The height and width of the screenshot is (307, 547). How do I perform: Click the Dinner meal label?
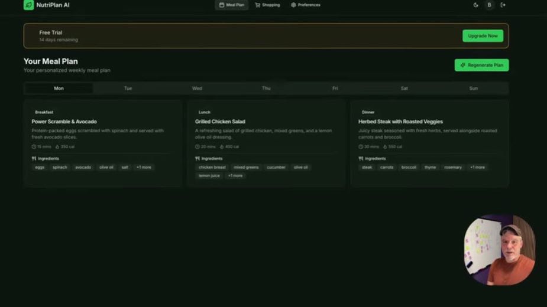368,112
